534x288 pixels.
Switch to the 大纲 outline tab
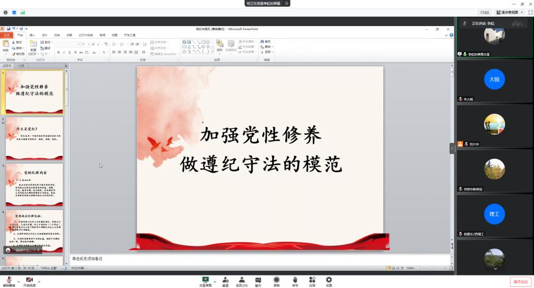[x=21, y=66]
